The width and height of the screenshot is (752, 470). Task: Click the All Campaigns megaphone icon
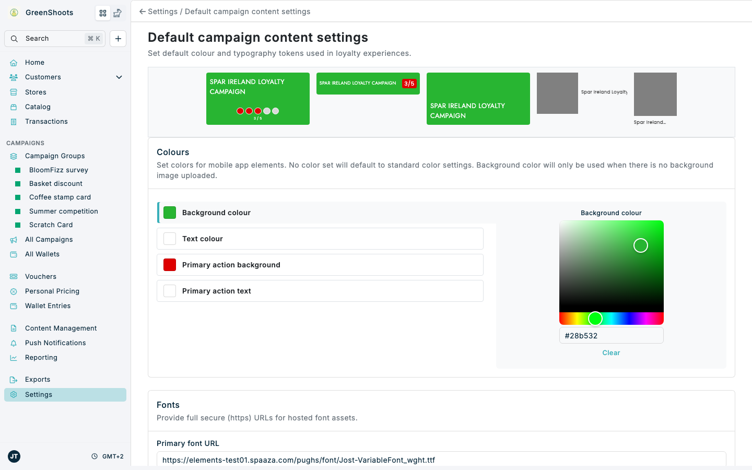click(14, 240)
